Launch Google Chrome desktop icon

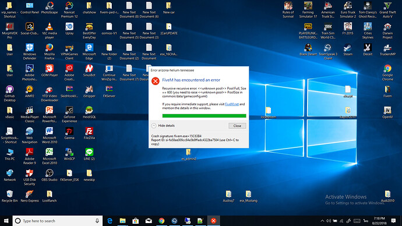pyautogui.click(x=387, y=73)
